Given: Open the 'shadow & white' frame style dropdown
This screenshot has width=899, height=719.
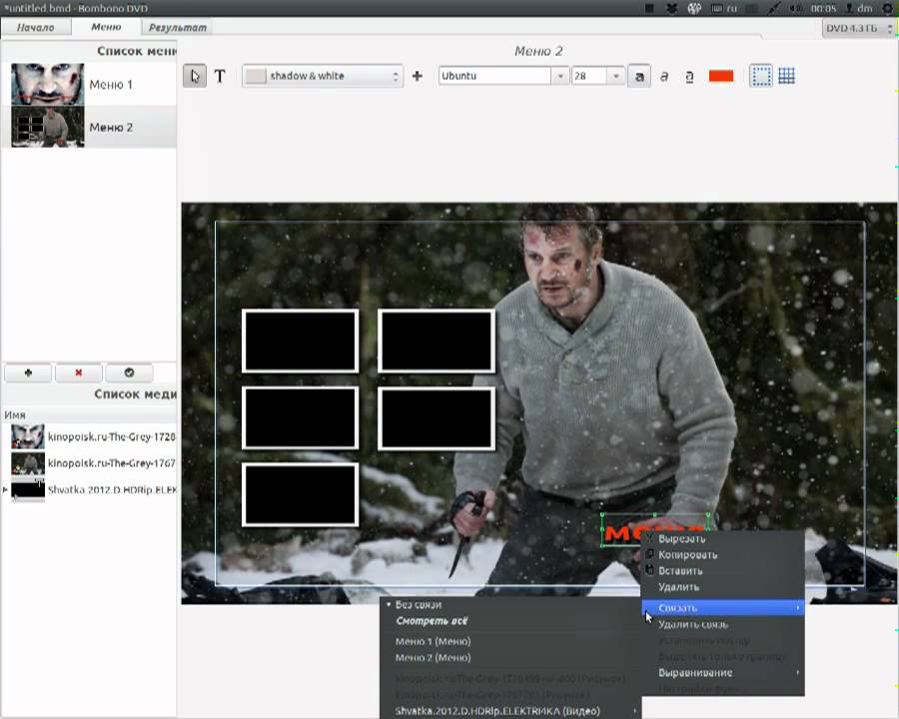Looking at the screenshot, I should [x=323, y=76].
